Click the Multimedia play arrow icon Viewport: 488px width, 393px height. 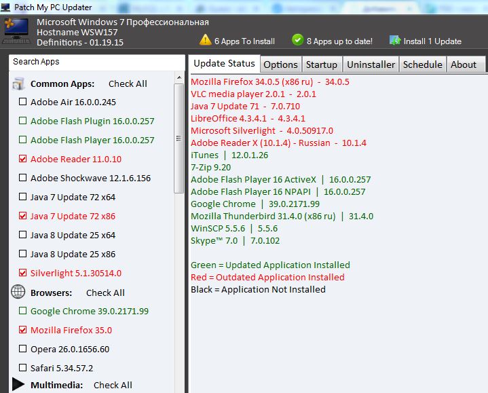(18, 384)
